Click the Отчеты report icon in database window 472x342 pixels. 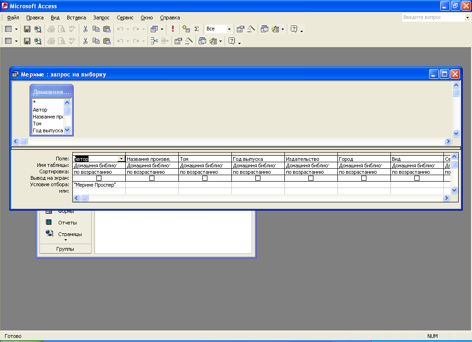click(x=48, y=223)
